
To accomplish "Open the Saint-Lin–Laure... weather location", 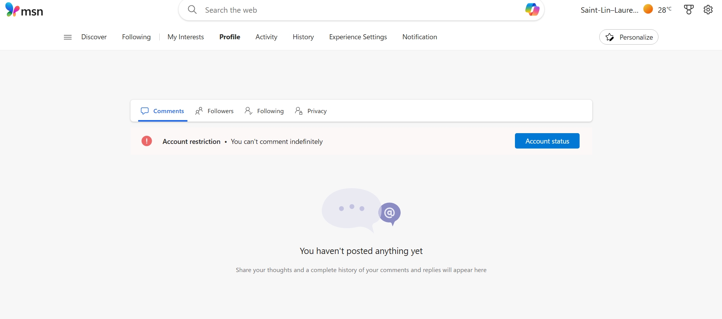I will coord(610,10).
